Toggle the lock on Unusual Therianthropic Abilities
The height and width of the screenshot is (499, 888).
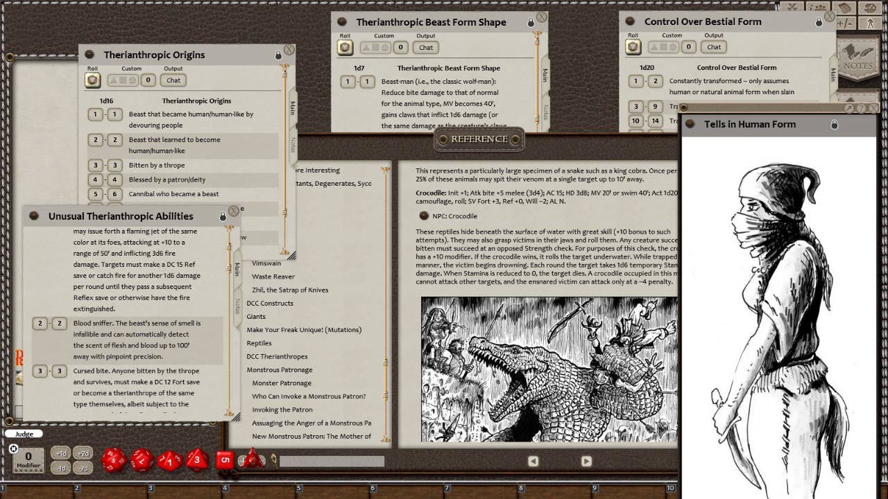pyautogui.click(x=223, y=216)
